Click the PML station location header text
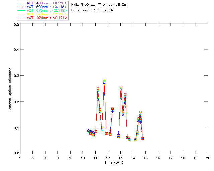214x171 pixels. pyautogui.click(x=99, y=4)
